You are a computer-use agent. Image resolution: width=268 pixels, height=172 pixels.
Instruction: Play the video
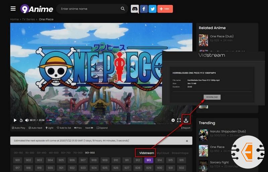point(15,120)
